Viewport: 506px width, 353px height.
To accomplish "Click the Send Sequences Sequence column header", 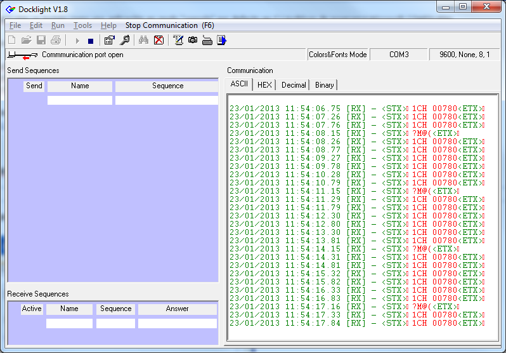I will (167, 86).
